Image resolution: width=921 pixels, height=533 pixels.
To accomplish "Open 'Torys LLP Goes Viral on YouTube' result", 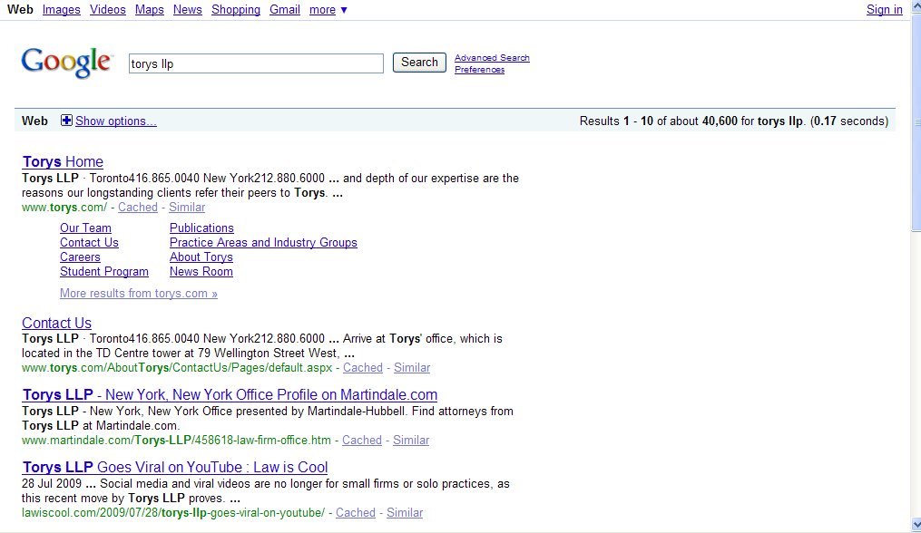I will click(175, 468).
